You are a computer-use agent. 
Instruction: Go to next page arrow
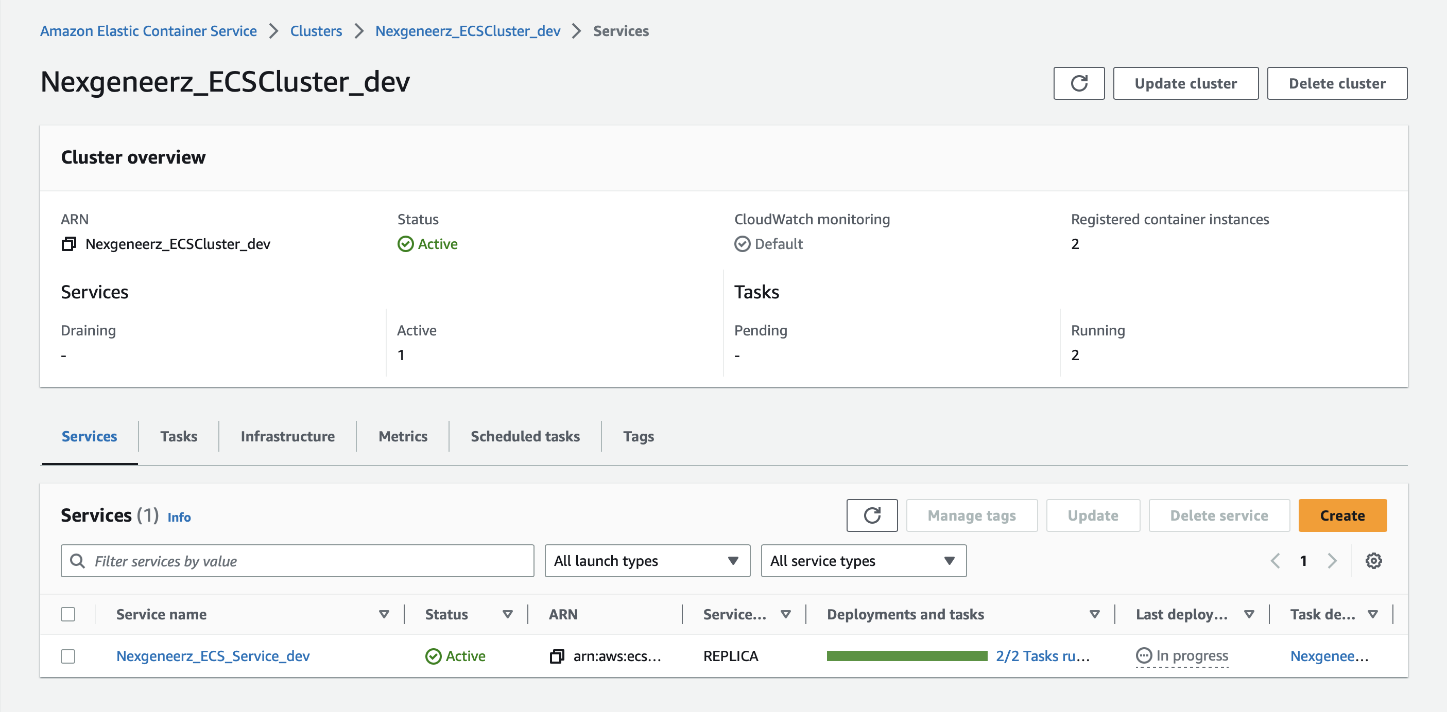tap(1332, 561)
